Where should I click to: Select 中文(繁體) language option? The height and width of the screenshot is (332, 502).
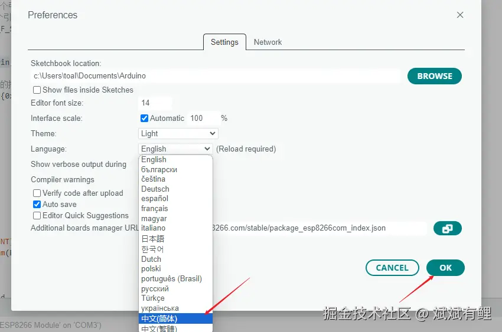click(176, 328)
